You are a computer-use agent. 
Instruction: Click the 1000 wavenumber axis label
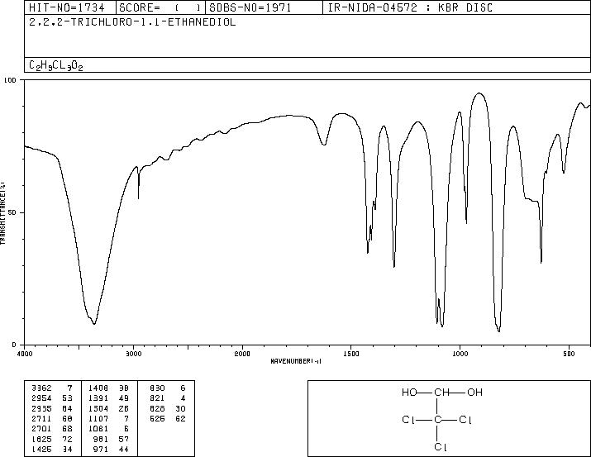(x=460, y=354)
